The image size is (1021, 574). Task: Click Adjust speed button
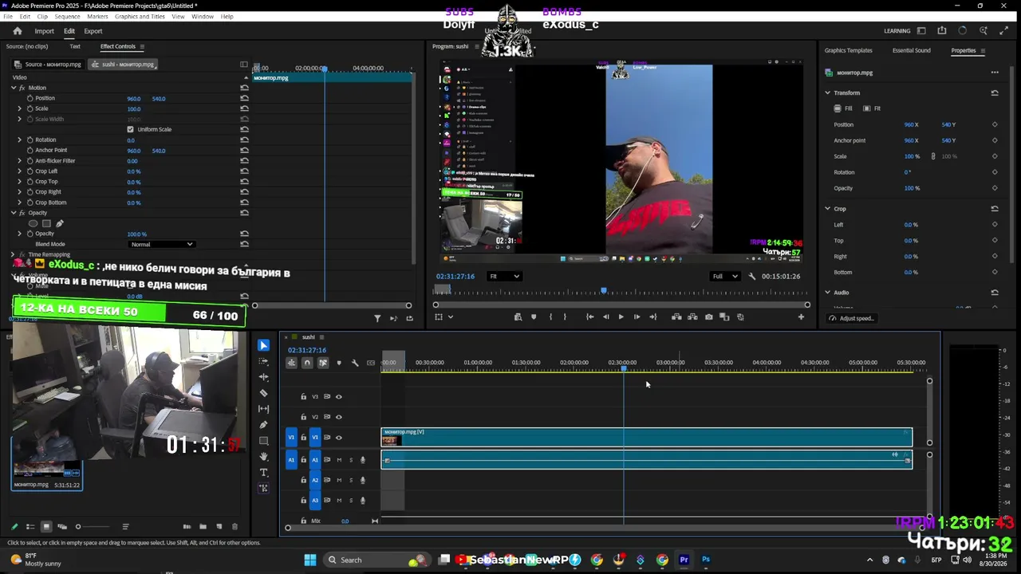coord(852,318)
